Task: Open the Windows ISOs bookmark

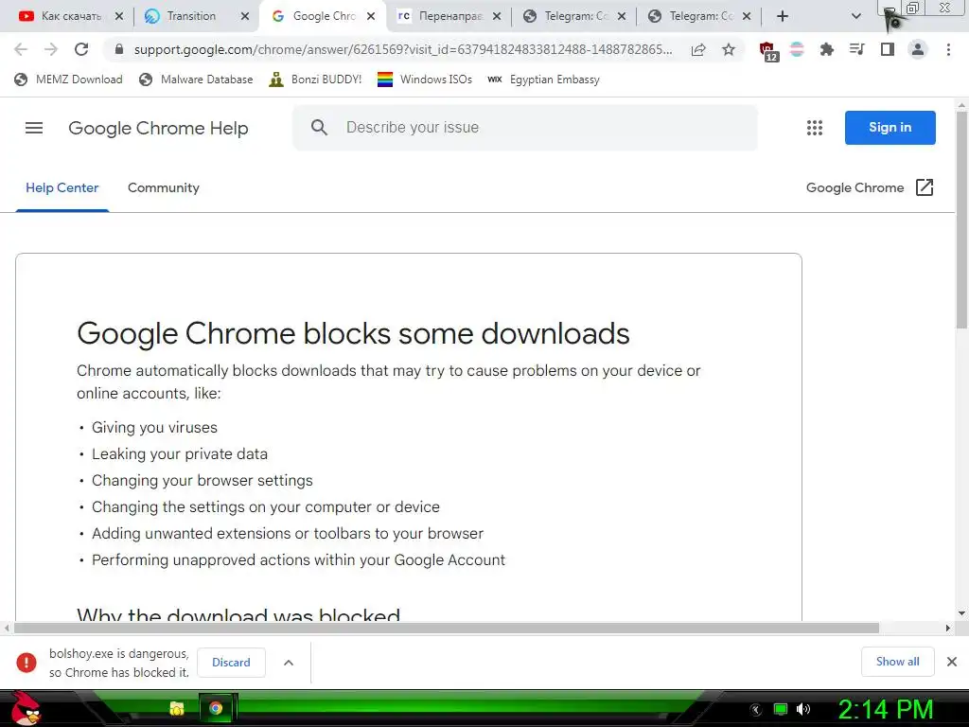Action: 425,80
